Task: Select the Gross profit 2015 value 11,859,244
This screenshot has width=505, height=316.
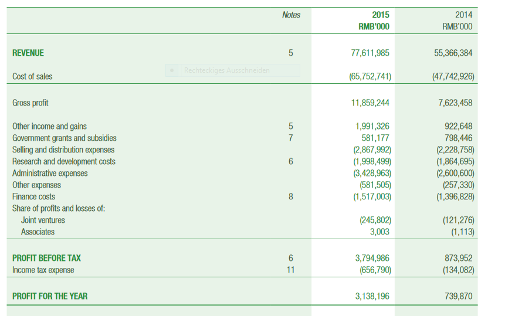Action: (x=370, y=103)
